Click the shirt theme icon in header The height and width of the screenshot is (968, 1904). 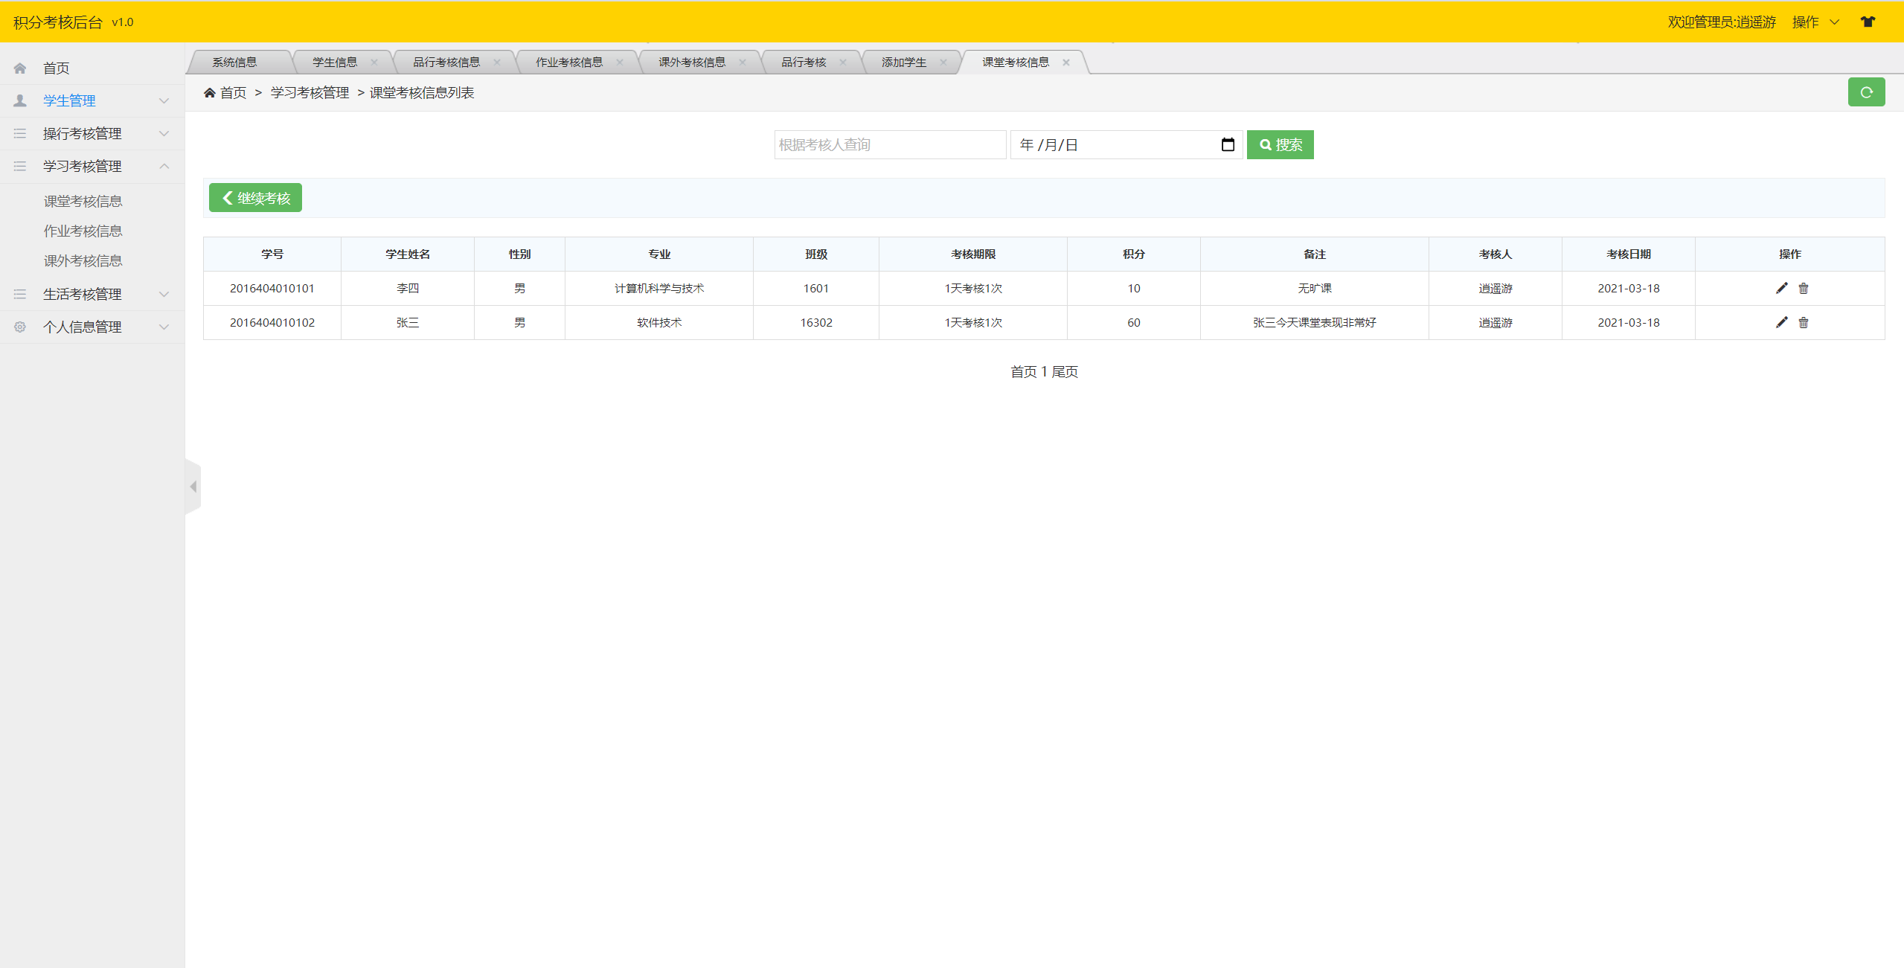click(x=1867, y=22)
